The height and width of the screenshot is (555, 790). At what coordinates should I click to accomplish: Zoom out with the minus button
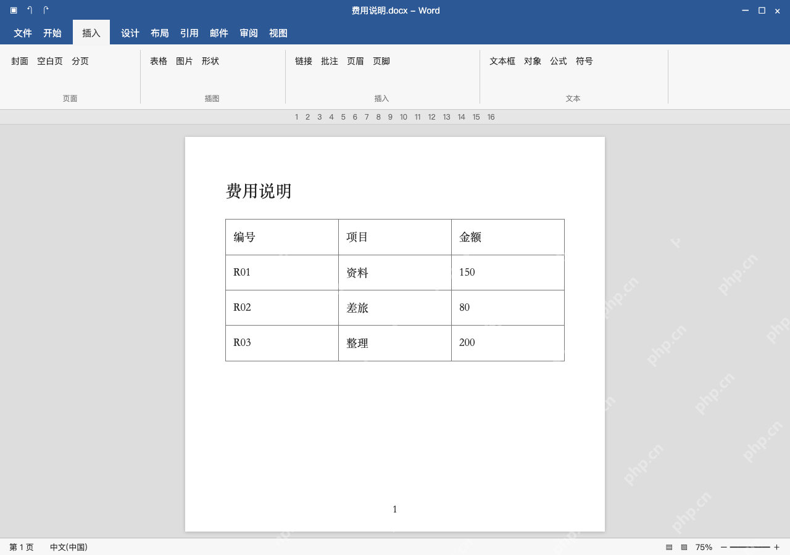click(x=724, y=547)
